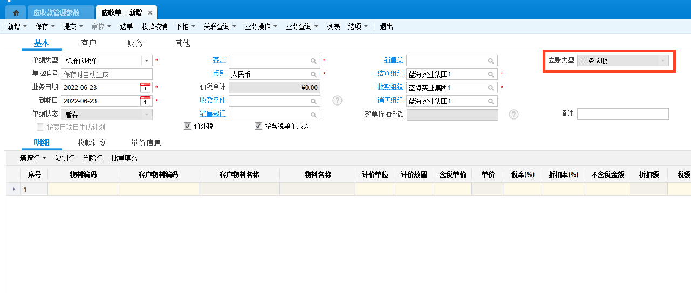
Task: Click 物料名称 column header
Action: [318, 175]
